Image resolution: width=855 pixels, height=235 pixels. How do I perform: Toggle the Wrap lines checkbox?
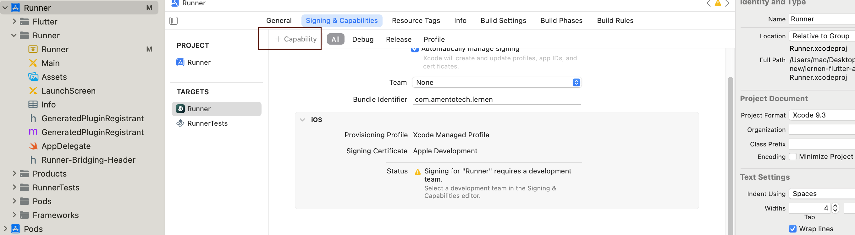[792, 229]
